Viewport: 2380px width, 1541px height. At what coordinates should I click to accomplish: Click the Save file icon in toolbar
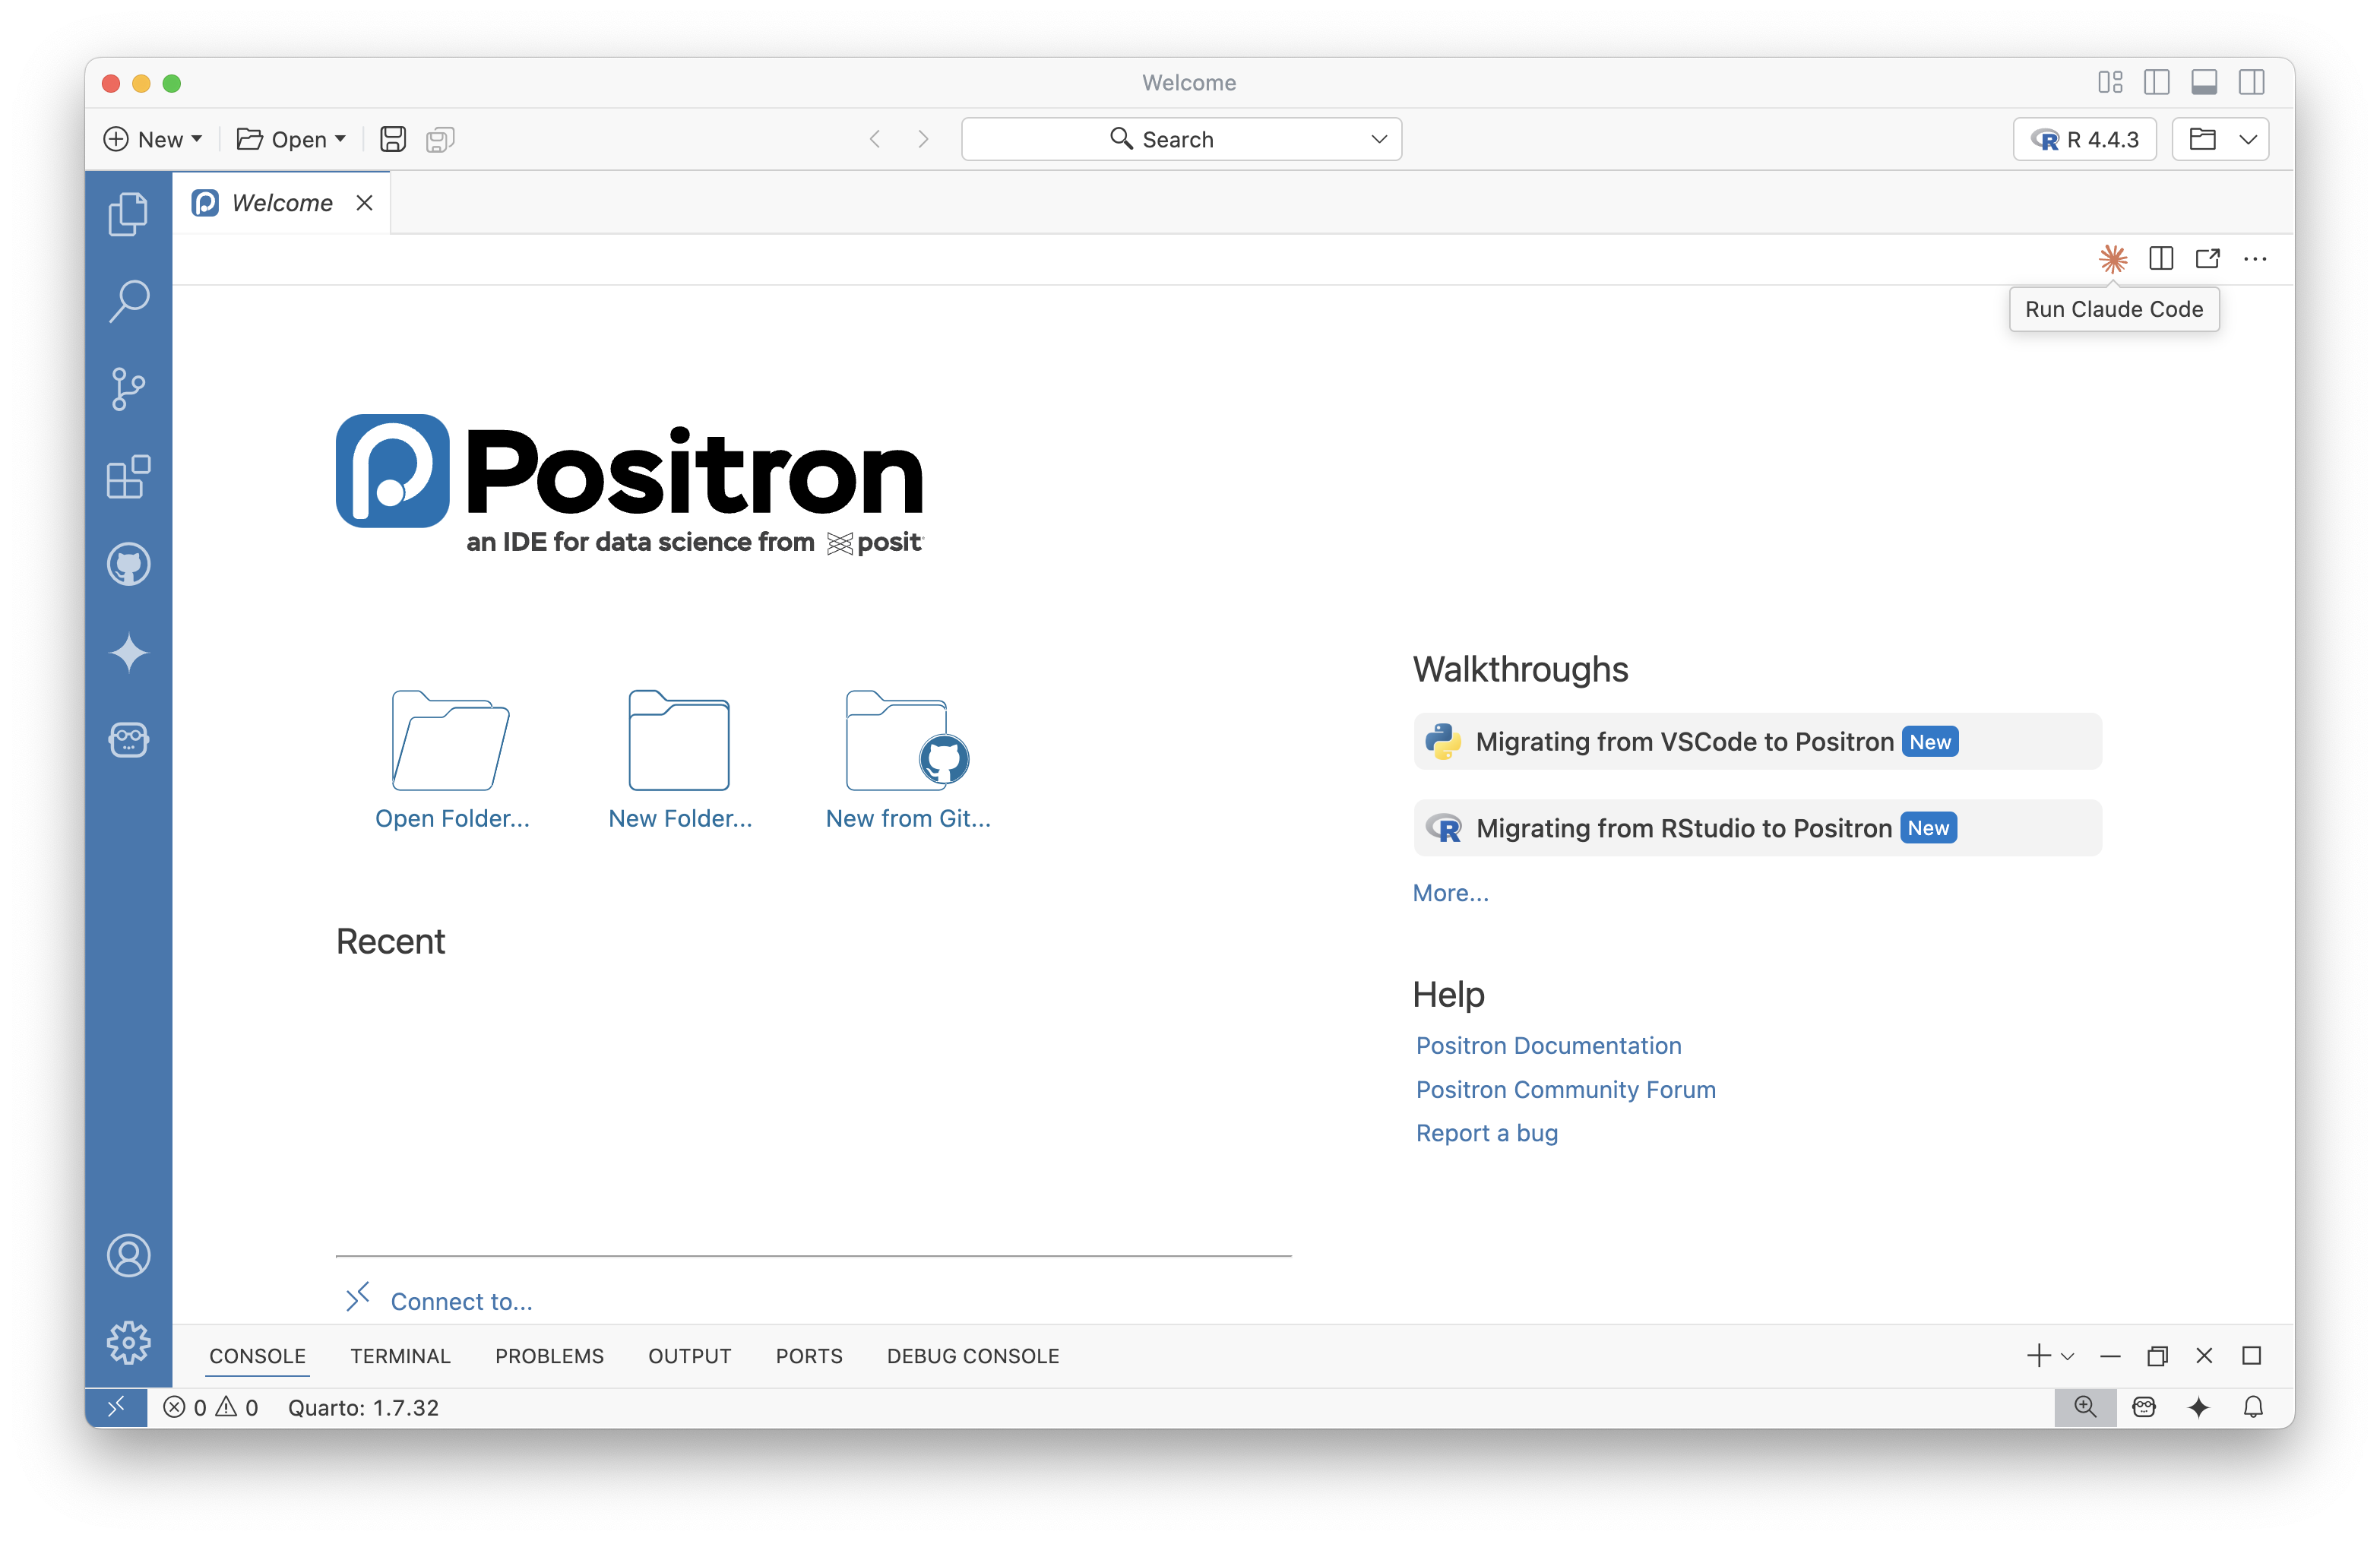coord(393,139)
